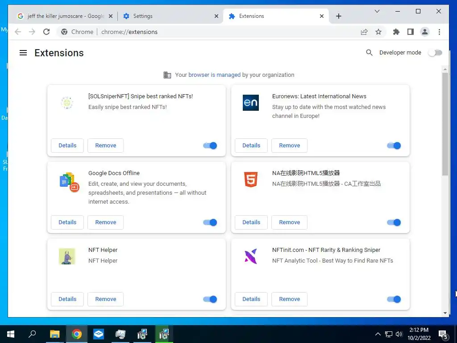This screenshot has width=457, height=343.
Task: Share this page icon in address bar
Action: (x=364, y=32)
